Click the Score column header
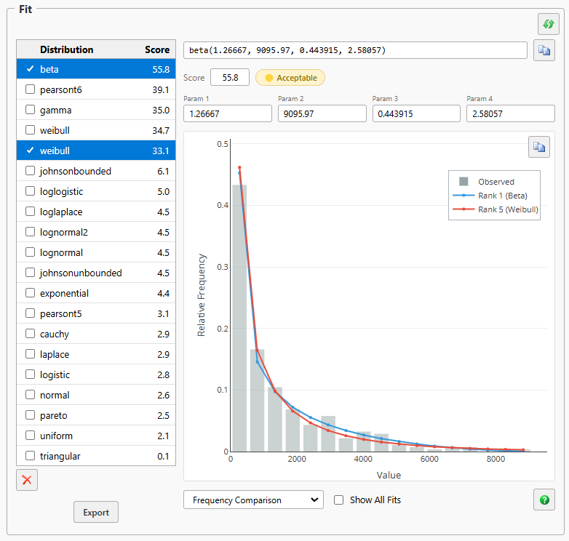569x541 pixels. 157,49
